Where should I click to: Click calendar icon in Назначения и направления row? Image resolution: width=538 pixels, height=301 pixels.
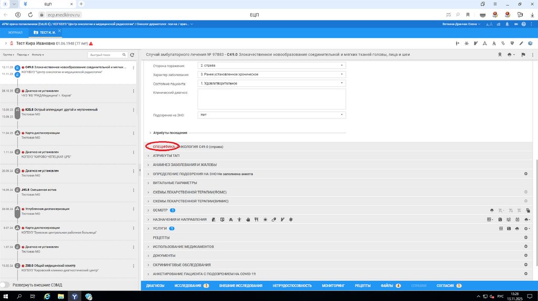click(x=518, y=220)
